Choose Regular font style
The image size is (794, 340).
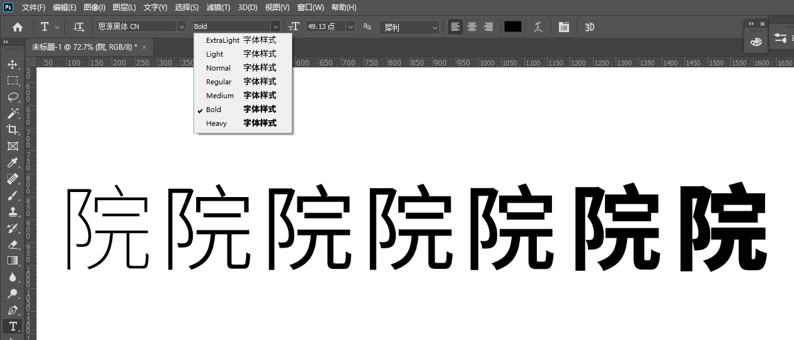coord(243,82)
